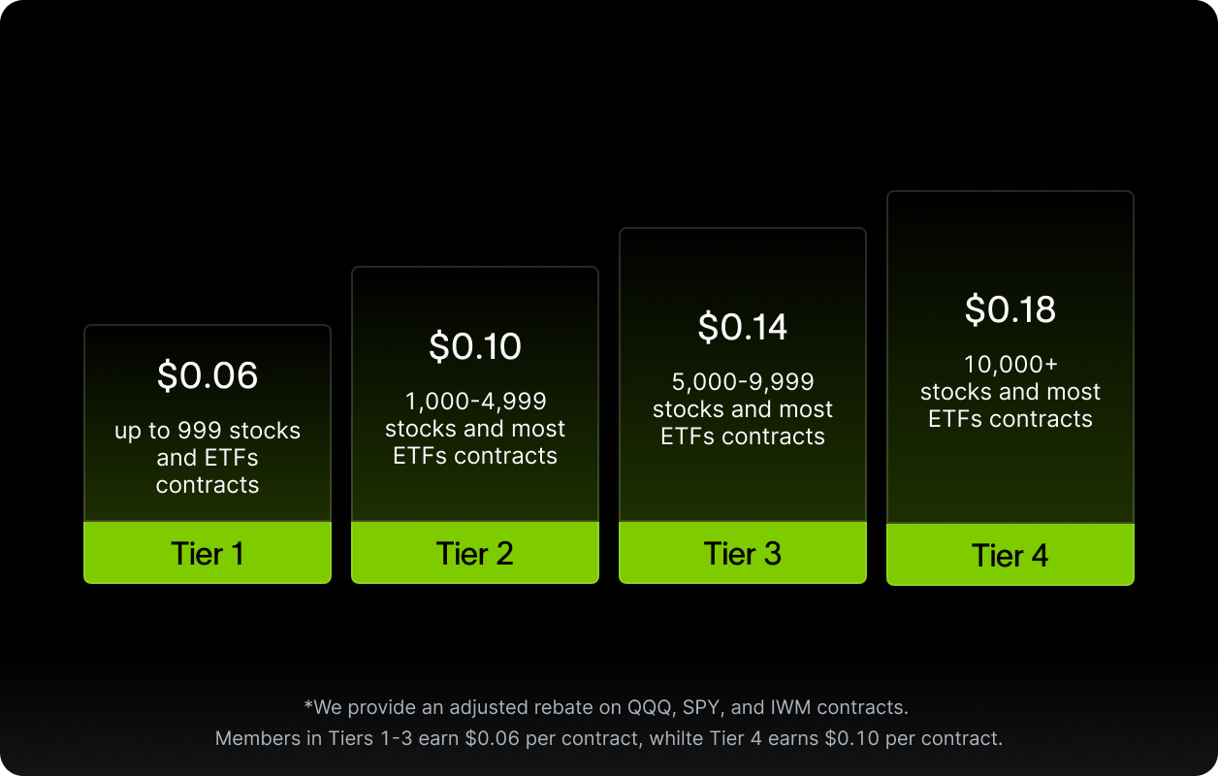Click the '1,000-4,999' contracts description
Screen dimensions: 1218x776
coord(475,429)
